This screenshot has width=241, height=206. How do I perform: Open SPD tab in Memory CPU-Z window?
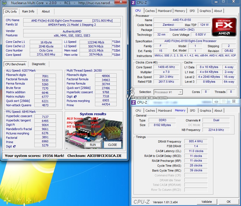pyautogui.click(x=193, y=111)
